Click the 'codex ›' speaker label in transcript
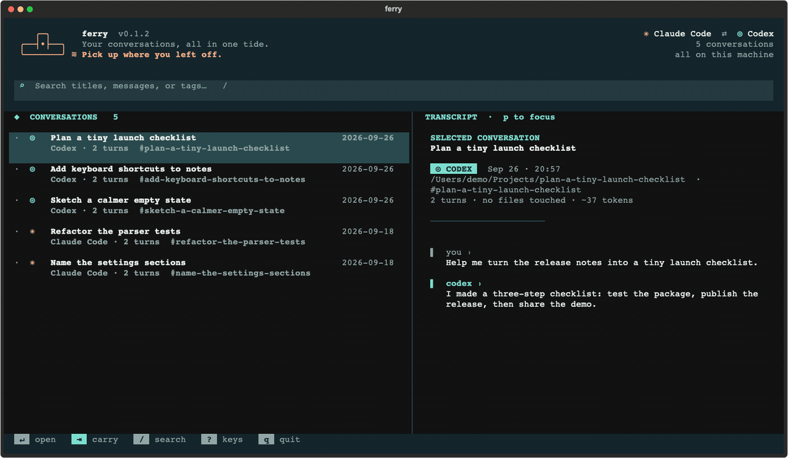788x458 pixels. click(x=464, y=284)
